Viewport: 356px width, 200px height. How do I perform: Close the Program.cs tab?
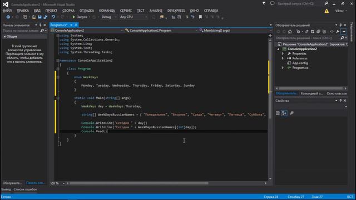(x=76, y=25)
